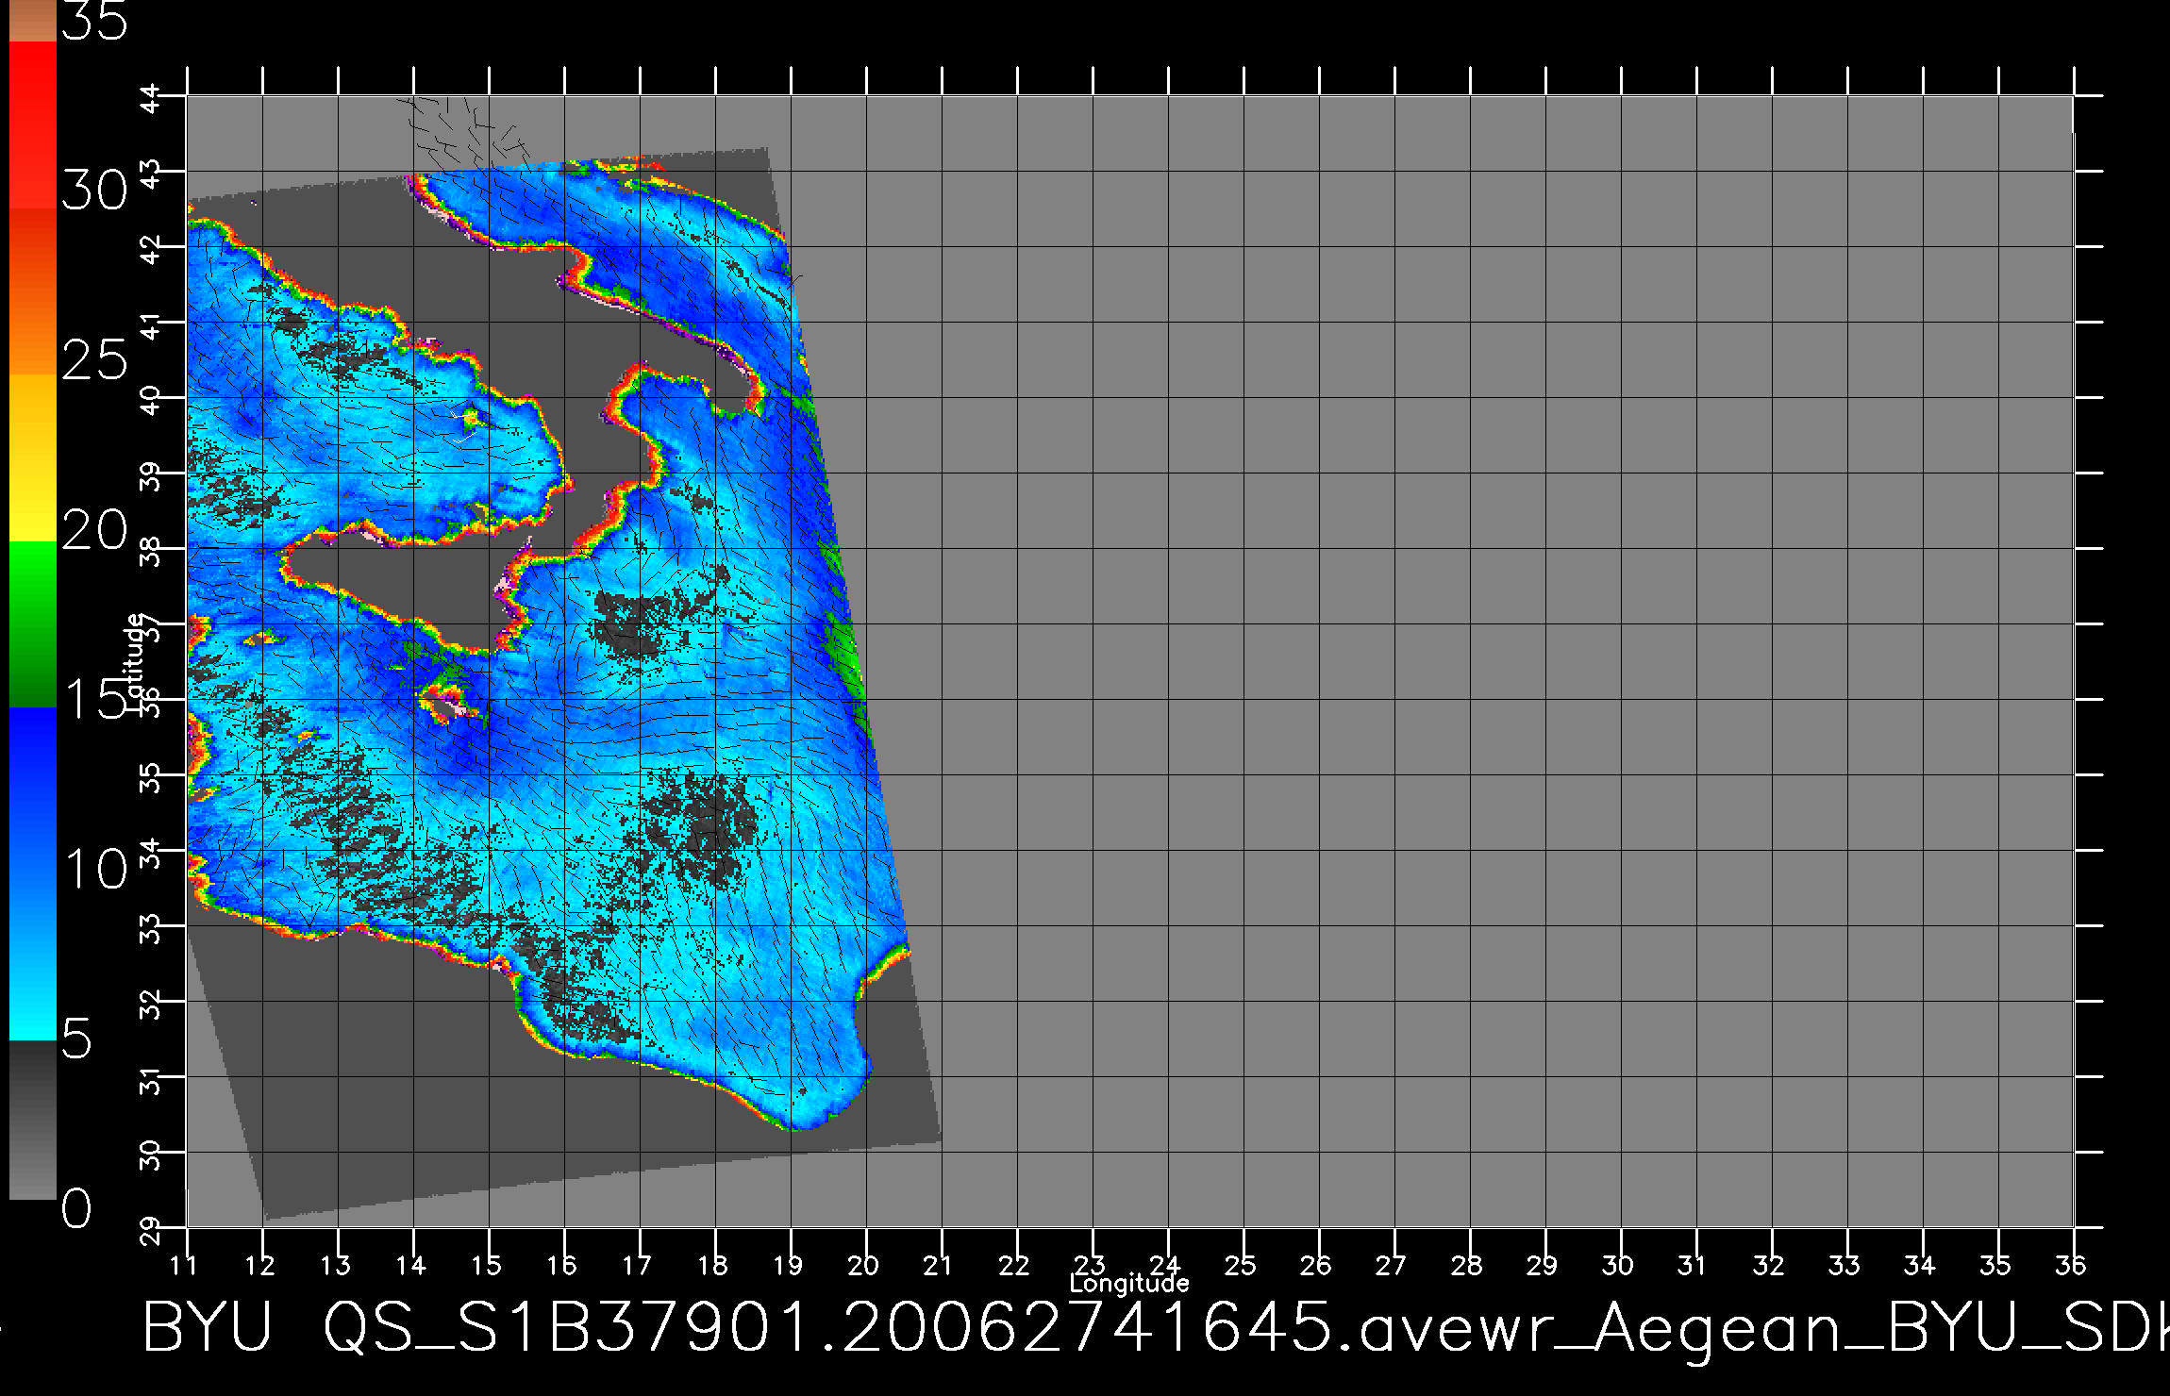The width and height of the screenshot is (2170, 1396).
Task: Click longitude tick label 31
Action: click(x=1694, y=1266)
